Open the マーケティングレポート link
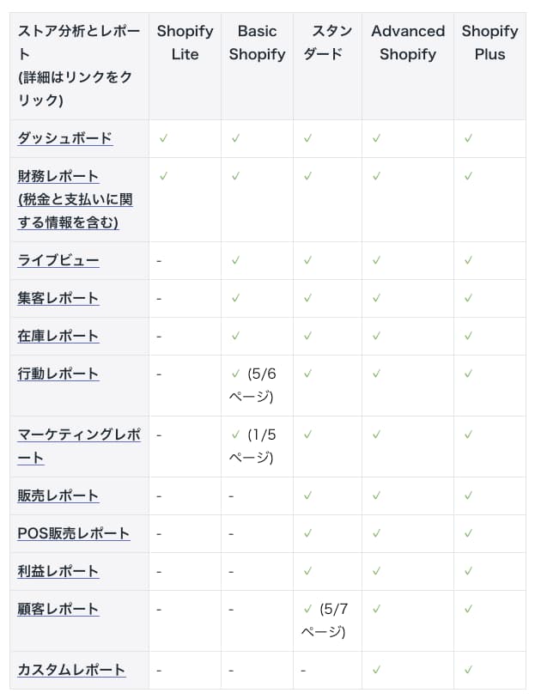This screenshot has width=535, height=699. click(x=79, y=435)
